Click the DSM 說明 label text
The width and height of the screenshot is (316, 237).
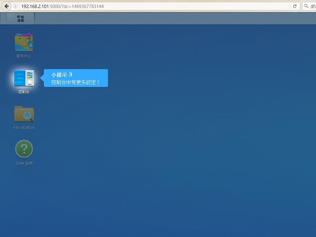[24, 164]
